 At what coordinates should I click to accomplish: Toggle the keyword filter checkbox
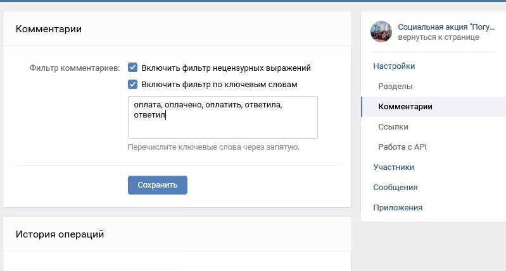[132, 84]
